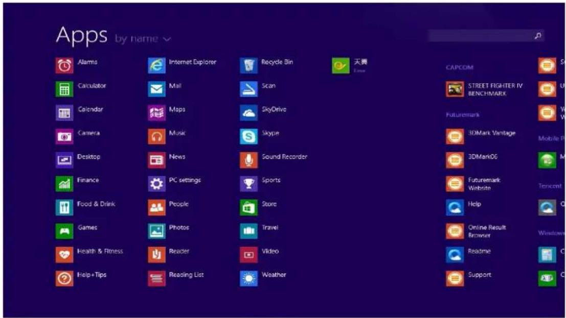Open the Calendar app tile
Screen dimensions: 566x318
click(x=64, y=113)
